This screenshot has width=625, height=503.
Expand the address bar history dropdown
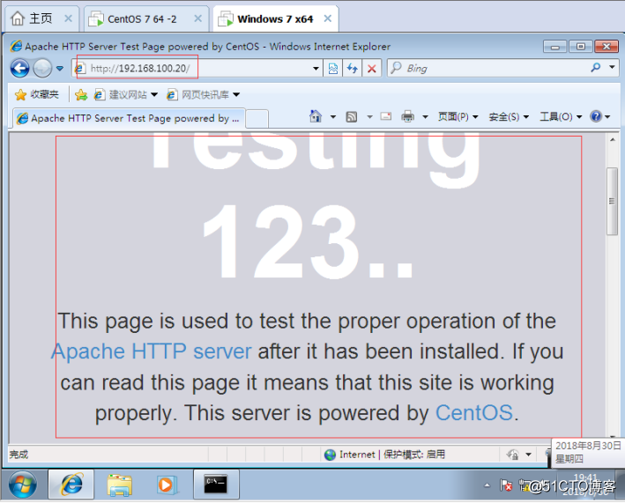coord(316,69)
